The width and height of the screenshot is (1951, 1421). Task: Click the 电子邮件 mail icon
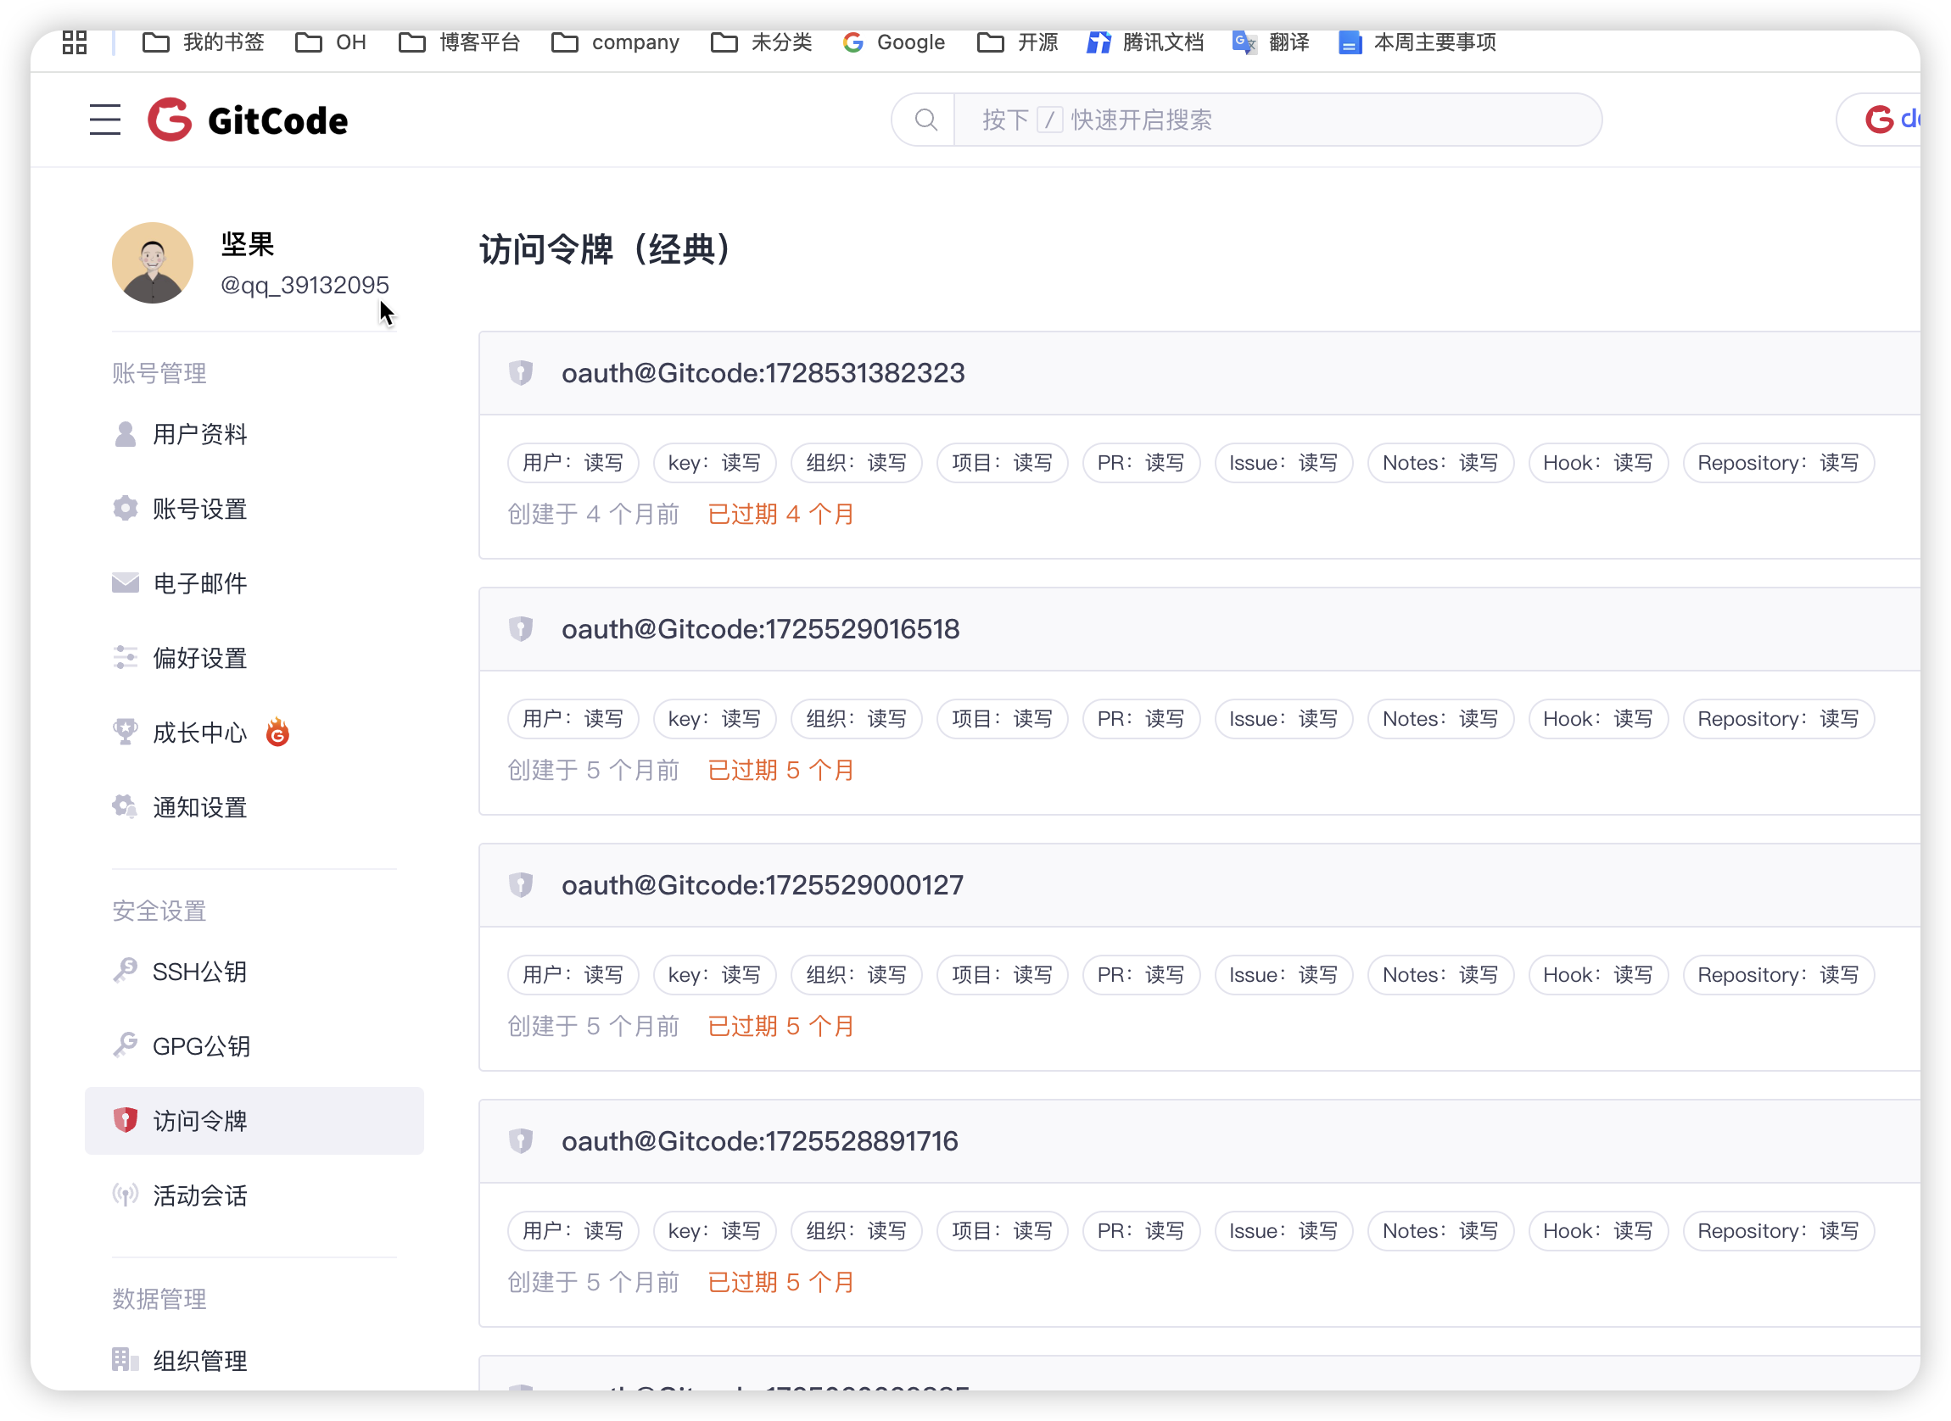click(x=126, y=582)
